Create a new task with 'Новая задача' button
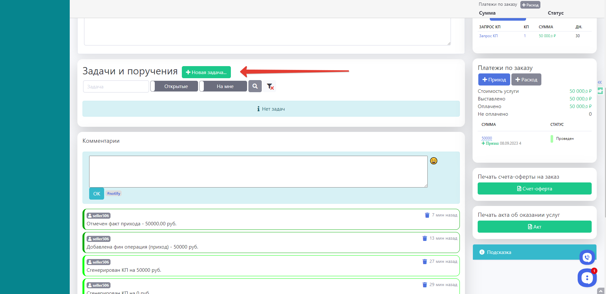 [206, 72]
